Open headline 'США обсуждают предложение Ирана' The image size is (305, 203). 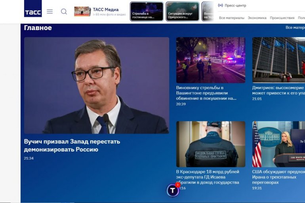(278, 177)
